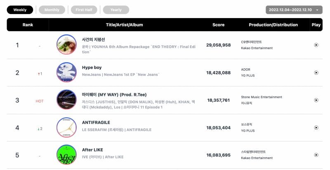
Task: Play 마이웨이 (MY WAY) track
Action: 316,100
